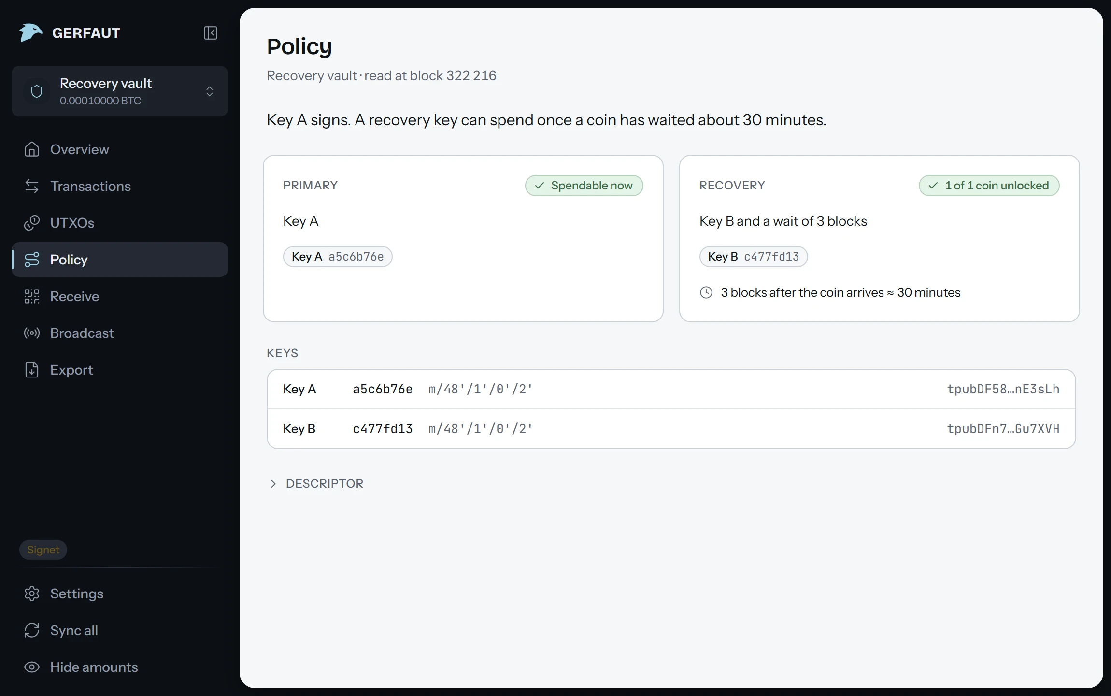Select the Receive menu label

(75, 296)
